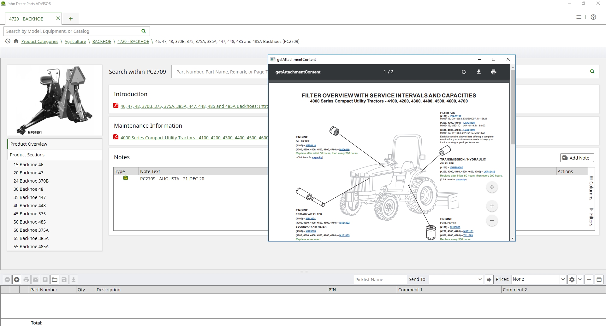The image size is (606, 326).
Task: Open Introduction PDF icon
Action: 116,106
